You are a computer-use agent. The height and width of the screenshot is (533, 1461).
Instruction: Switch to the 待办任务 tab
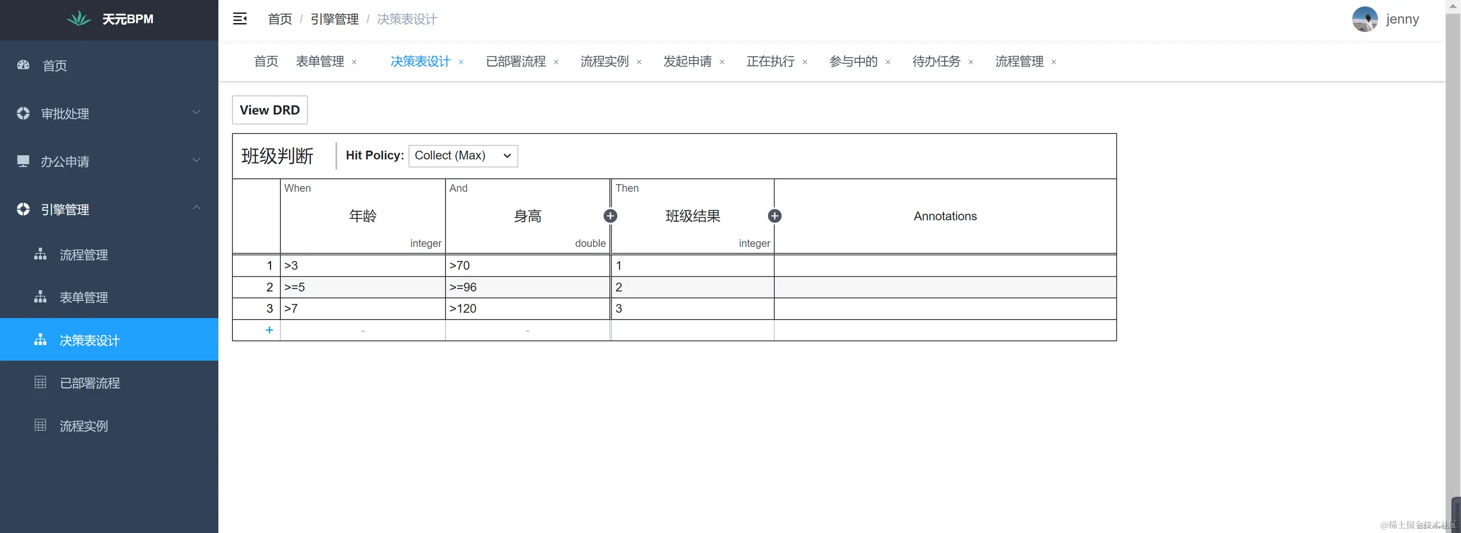[x=936, y=61]
